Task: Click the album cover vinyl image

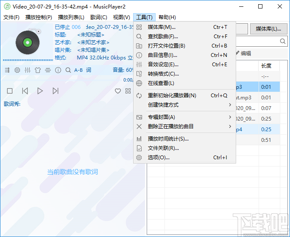Action: pyautogui.click(x=28, y=41)
